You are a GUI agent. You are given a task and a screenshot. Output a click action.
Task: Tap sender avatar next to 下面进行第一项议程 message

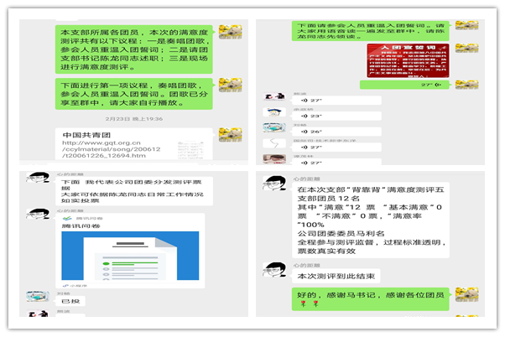tap(231, 85)
